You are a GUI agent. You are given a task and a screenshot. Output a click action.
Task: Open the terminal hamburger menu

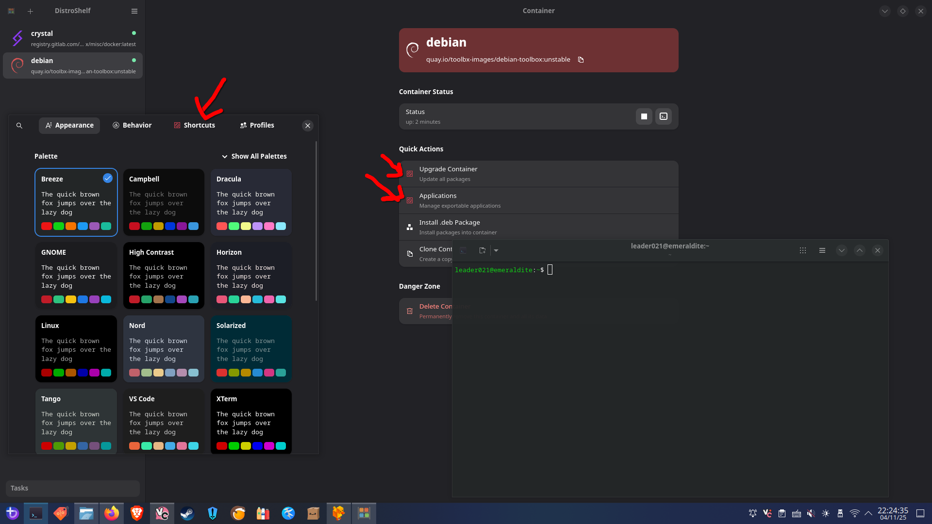(822, 250)
